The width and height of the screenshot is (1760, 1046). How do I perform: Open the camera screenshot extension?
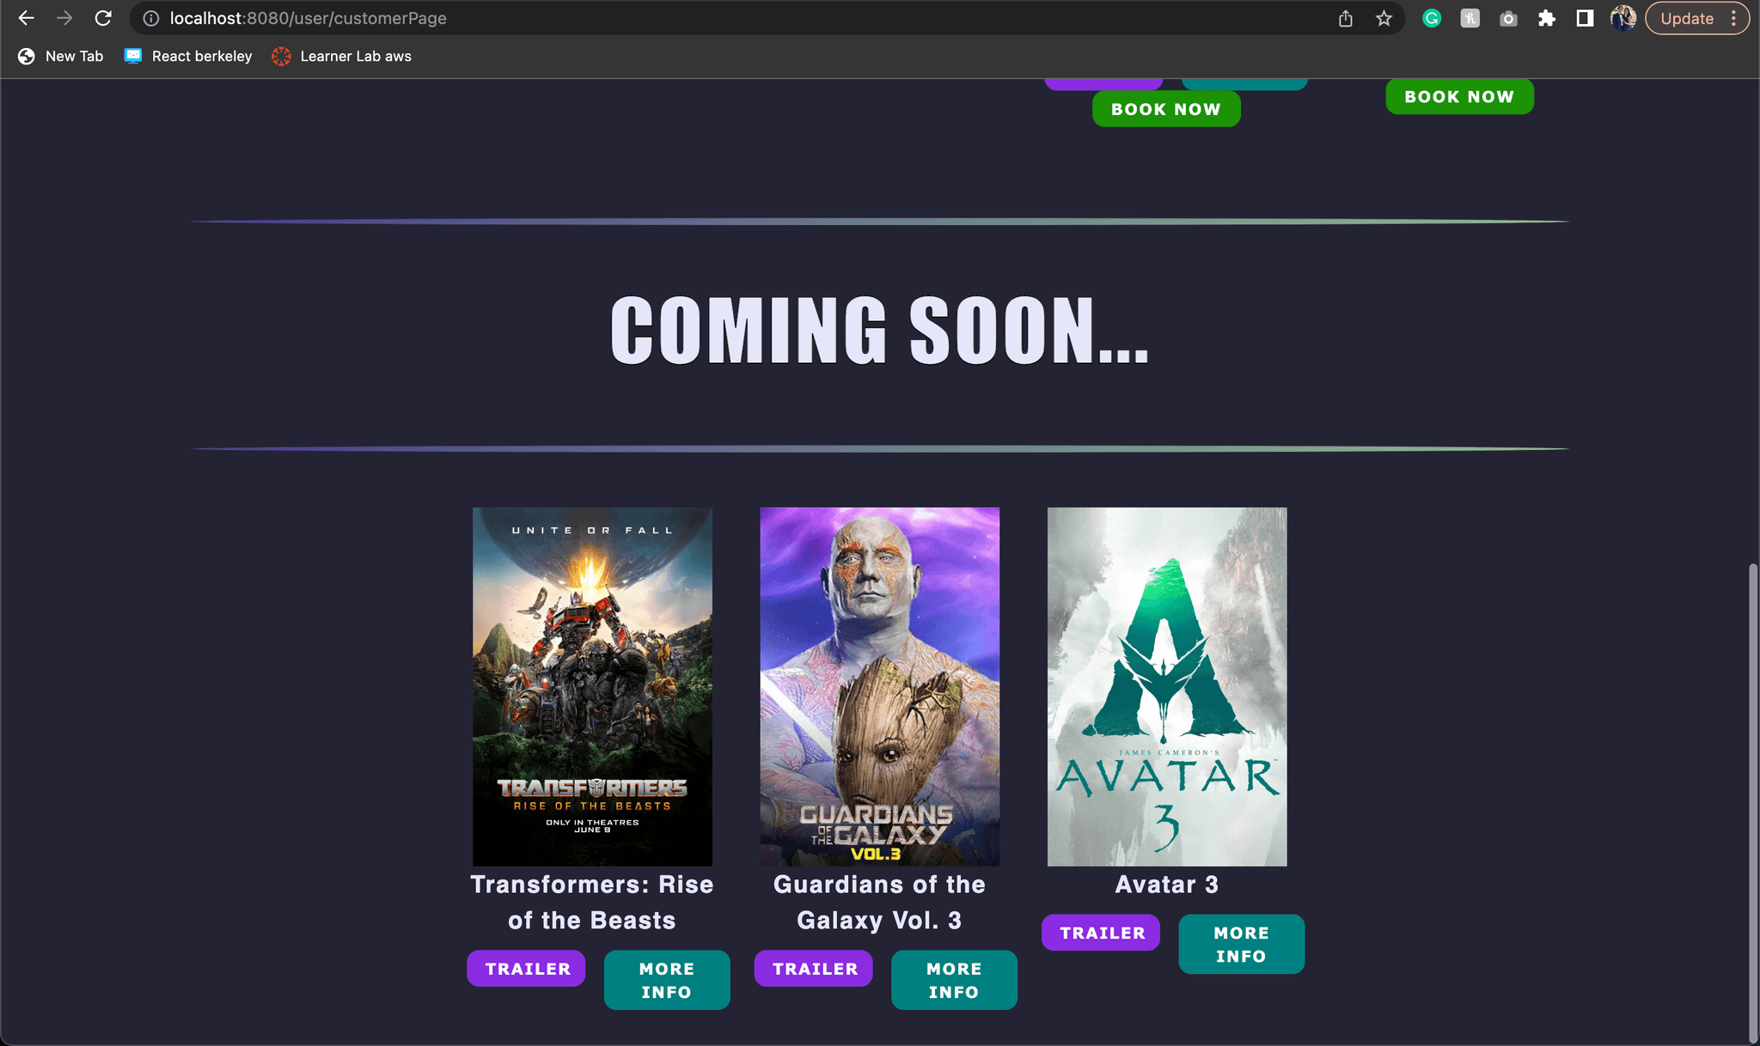tap(1508, 18)
